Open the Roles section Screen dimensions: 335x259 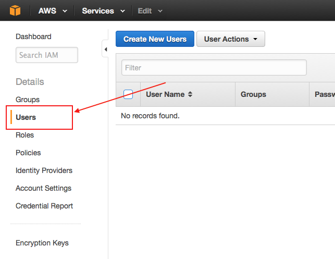click(x=25, y=135)
